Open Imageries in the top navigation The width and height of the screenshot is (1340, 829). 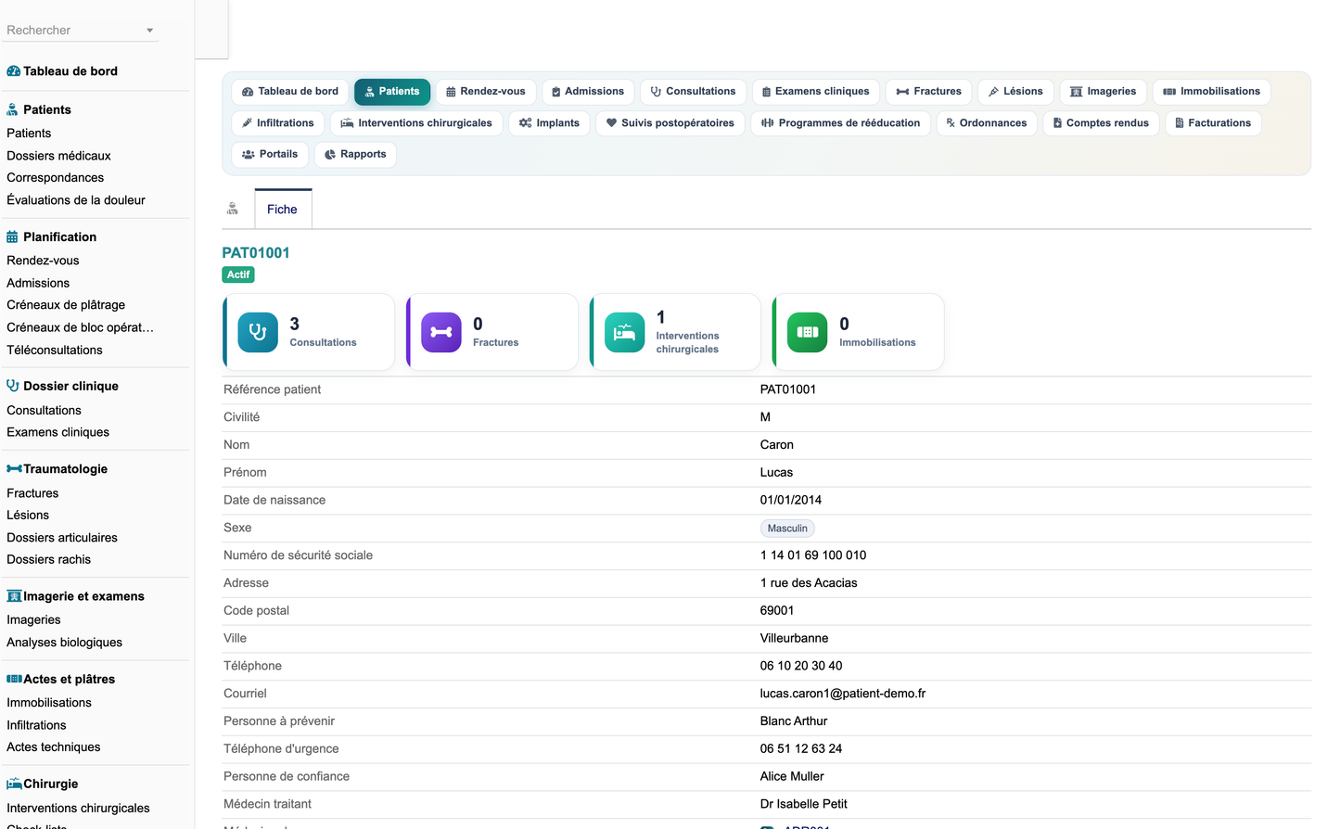click(1104, 92)
